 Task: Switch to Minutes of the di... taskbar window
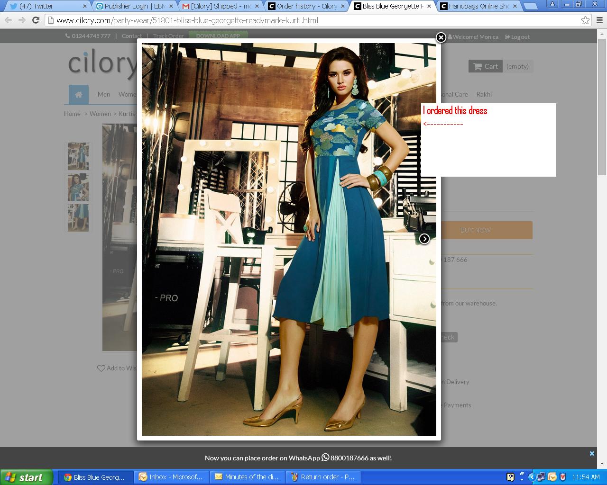[x=247, y=477]
